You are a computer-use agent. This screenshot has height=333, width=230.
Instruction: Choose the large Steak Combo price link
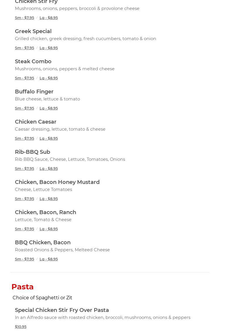click(x=49, y=78)
